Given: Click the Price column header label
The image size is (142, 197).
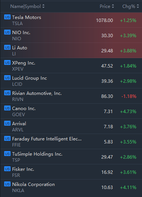Looking at the screenshot, I should click(x=105, y=6).
